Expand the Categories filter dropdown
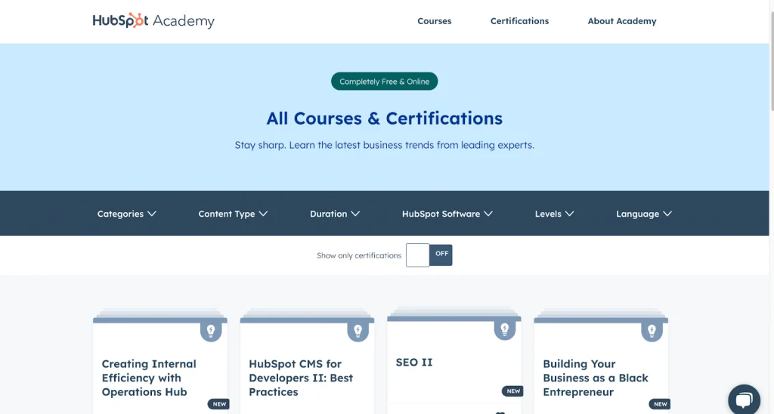This screenshot has height=414, width=774. click(x=126, y=214)
